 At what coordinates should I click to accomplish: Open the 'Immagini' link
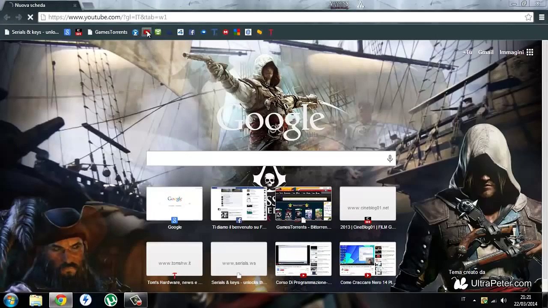click(512, 52)
